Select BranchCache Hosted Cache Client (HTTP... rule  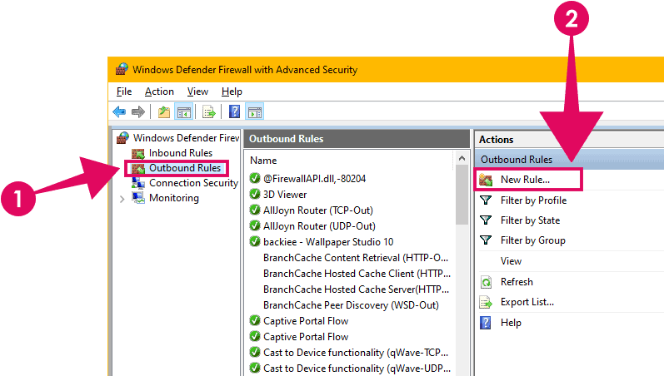pyautogui.click(x=357, y=274)
